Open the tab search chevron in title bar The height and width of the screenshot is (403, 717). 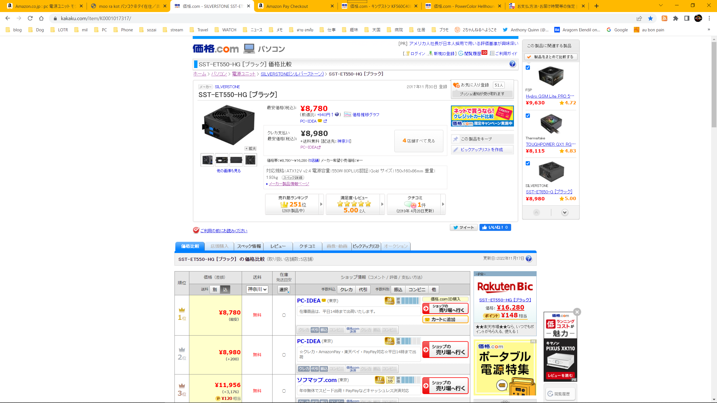661,5
